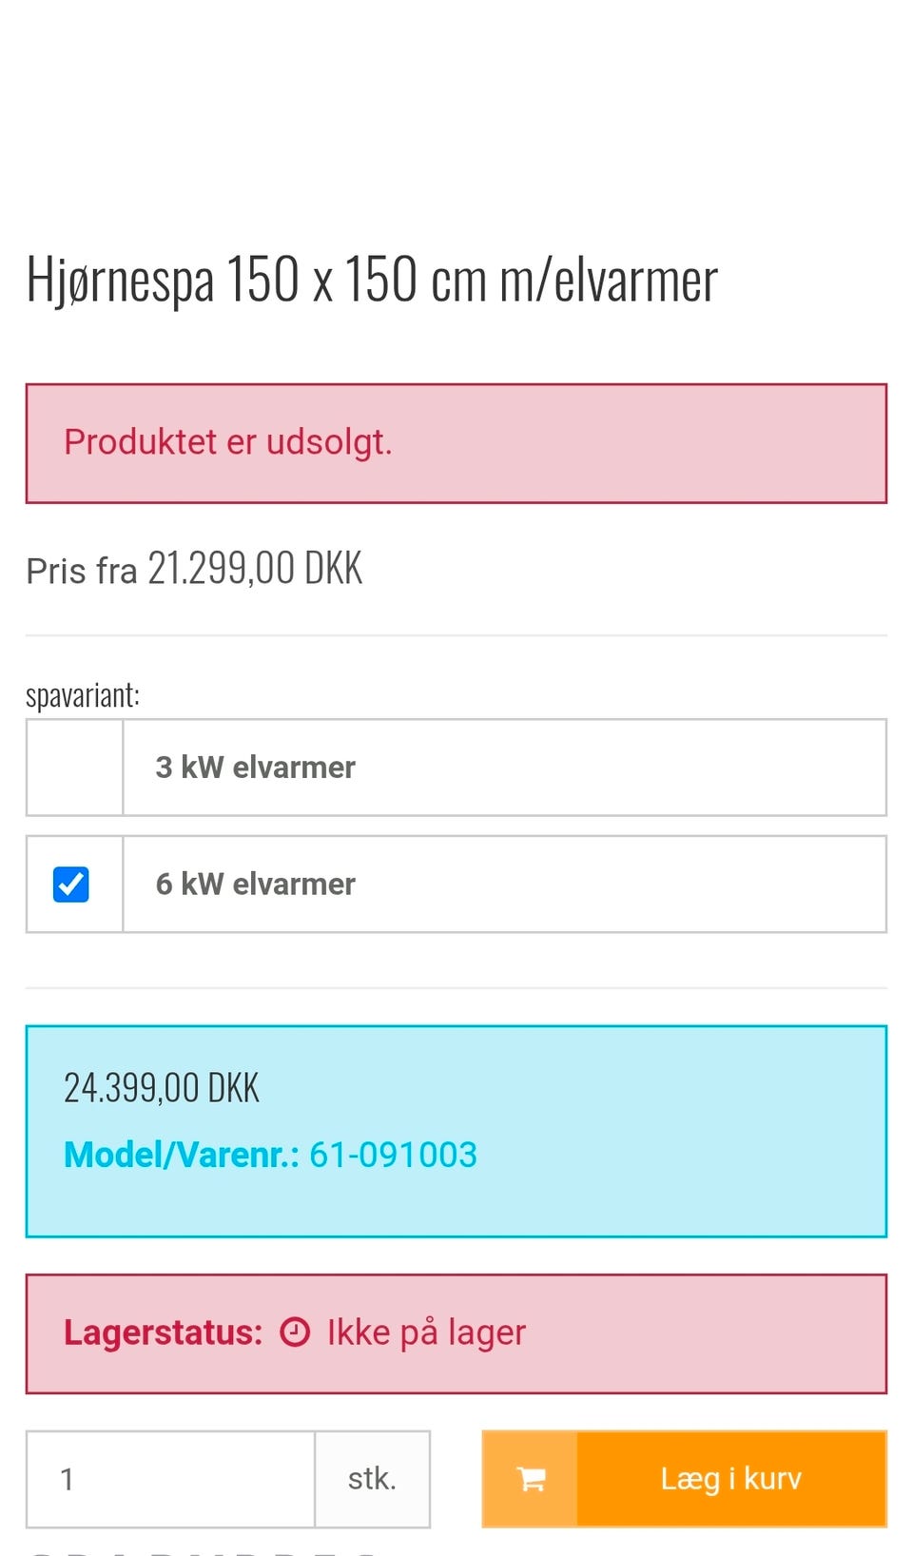Click the 24.399,00 DKK variant price

pyautogui.click(x=162, y=1088)
